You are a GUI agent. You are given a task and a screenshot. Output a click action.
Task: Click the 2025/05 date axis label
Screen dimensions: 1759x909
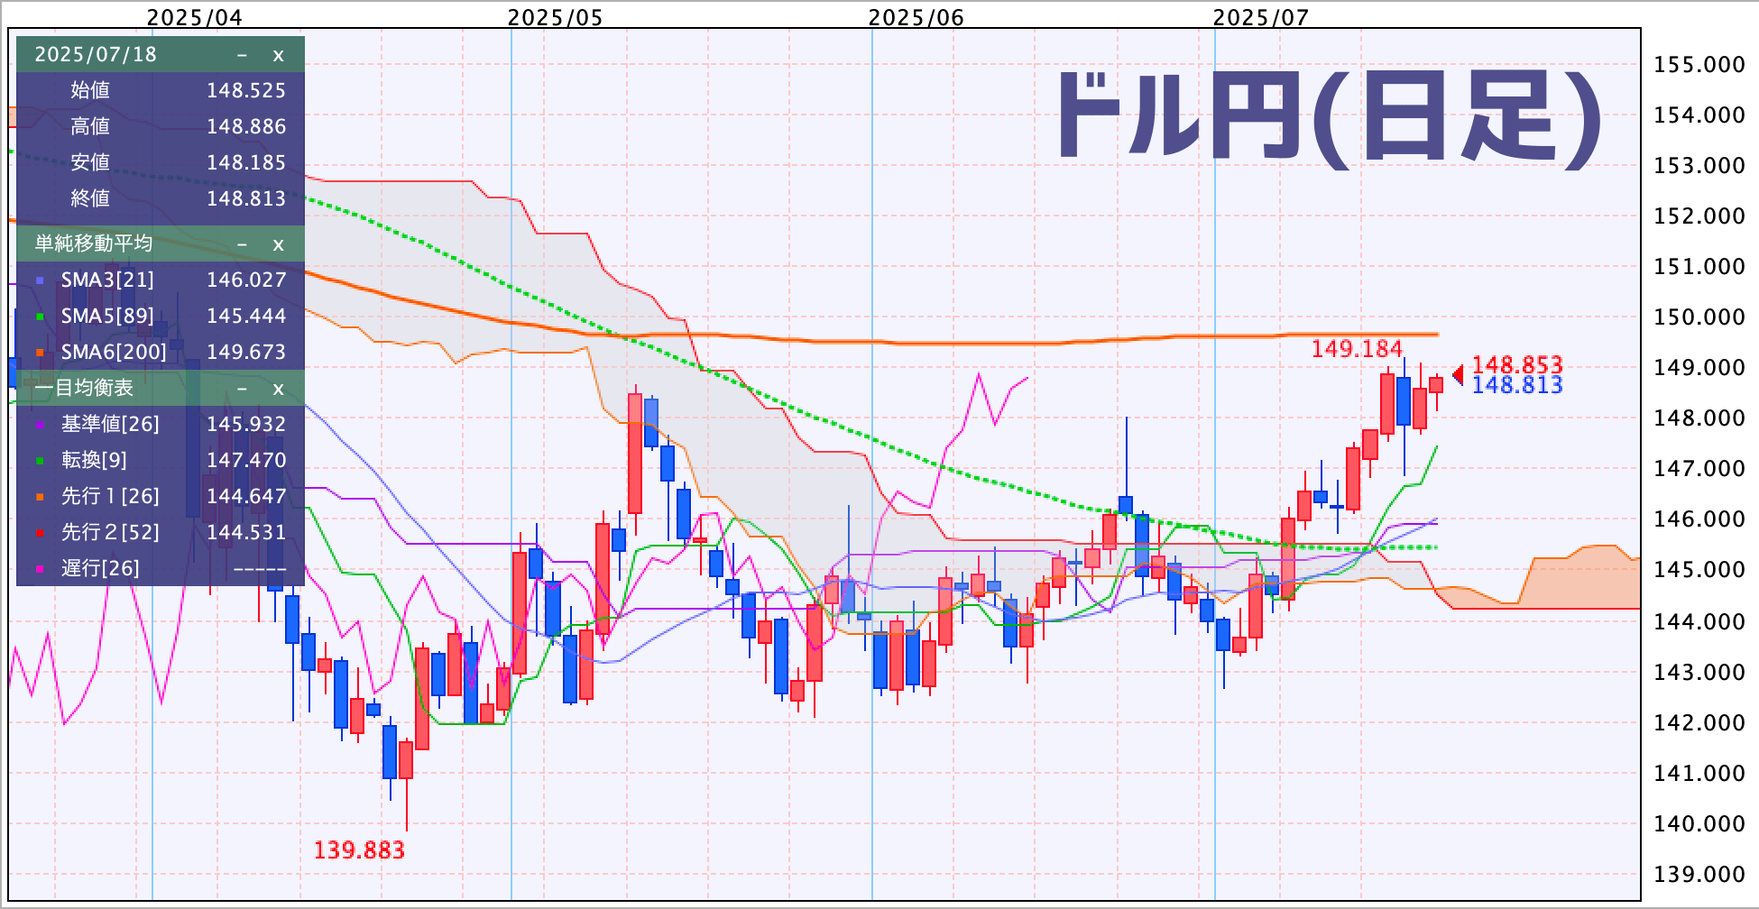point(556,16)
